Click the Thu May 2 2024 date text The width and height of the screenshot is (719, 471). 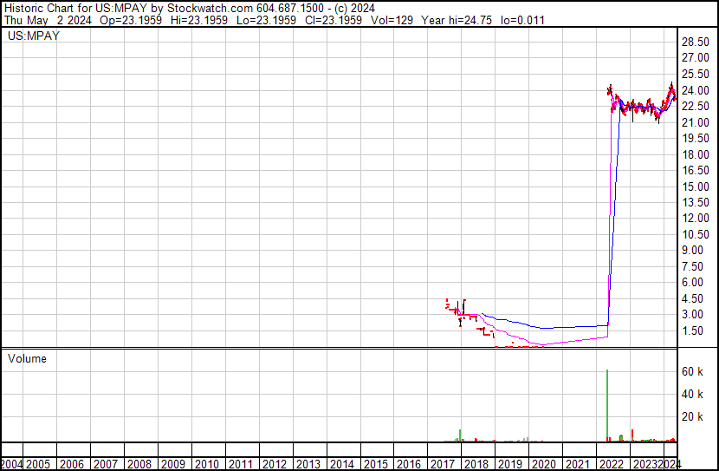click(43, 19)
